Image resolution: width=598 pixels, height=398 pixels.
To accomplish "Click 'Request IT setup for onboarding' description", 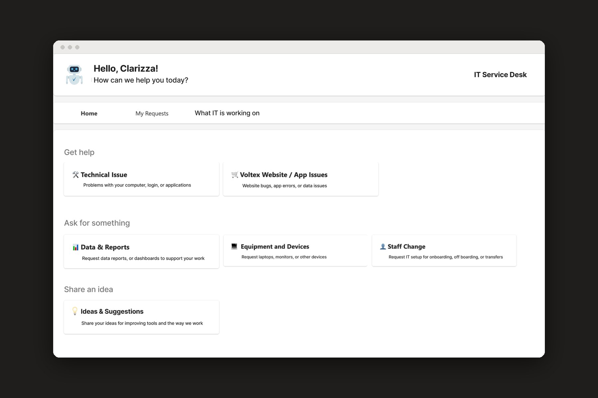I will point(446,257).
